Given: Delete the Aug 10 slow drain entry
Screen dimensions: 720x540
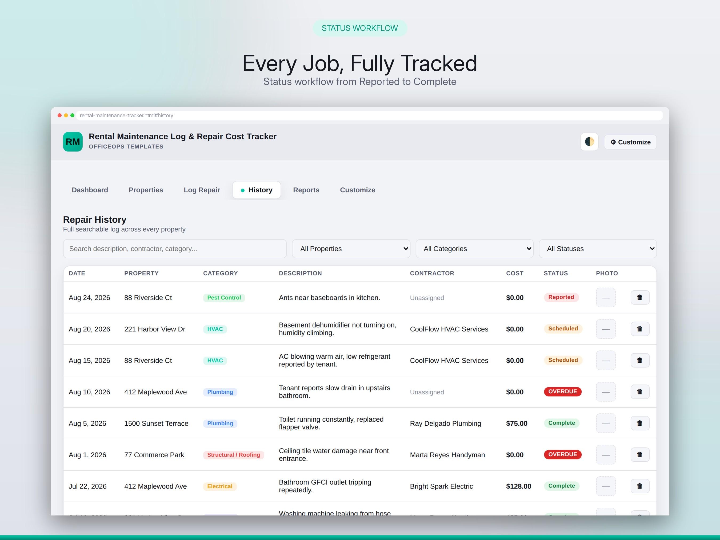Looking at the screenshot, I should 640,392.
